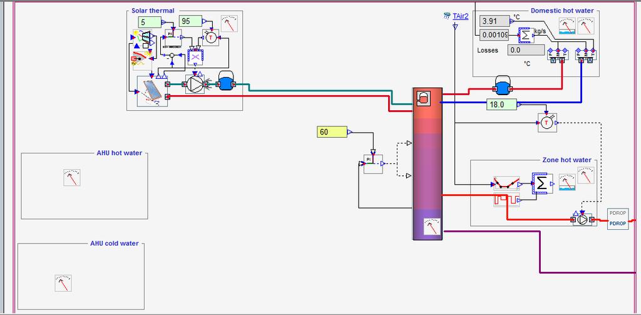
Task: Edit the yellow setpoint field showing 60
Action: tap(332, 132)
